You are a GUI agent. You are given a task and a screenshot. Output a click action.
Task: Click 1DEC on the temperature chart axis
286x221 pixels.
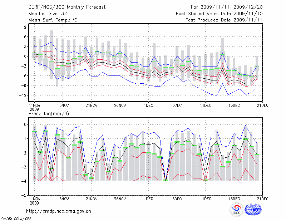148,105
